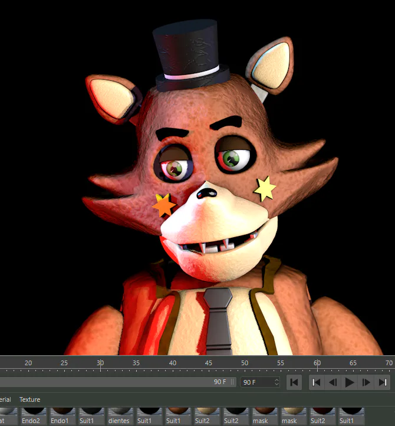Click frame 40 on the timeline ruler

(173, 363)
